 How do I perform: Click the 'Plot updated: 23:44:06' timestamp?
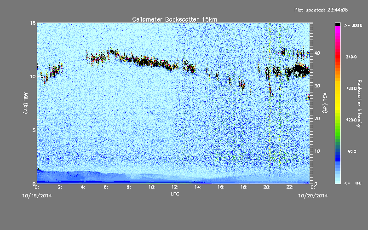click(x=321, y=10)
